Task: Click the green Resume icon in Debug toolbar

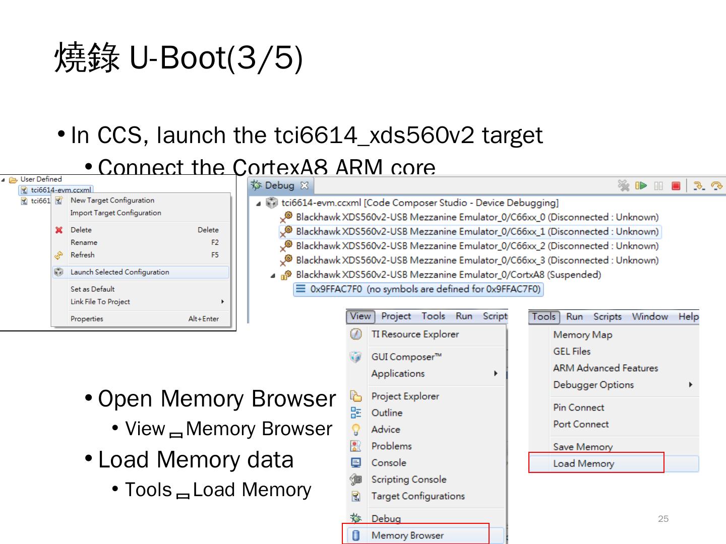Action: [x=641, y=185]
